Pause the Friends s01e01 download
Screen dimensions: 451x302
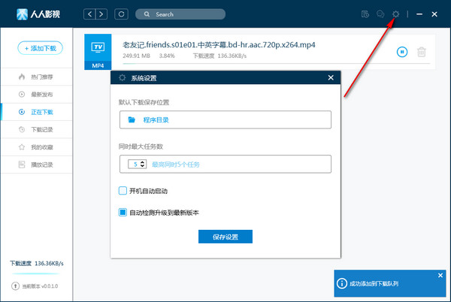(402, 52)
